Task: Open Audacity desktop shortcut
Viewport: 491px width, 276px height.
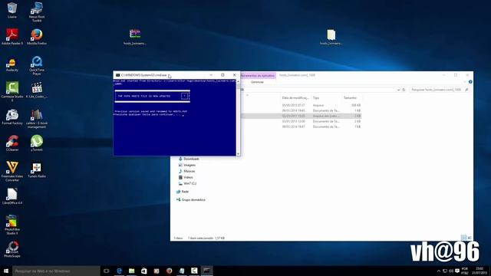Action: coord(12,64)
